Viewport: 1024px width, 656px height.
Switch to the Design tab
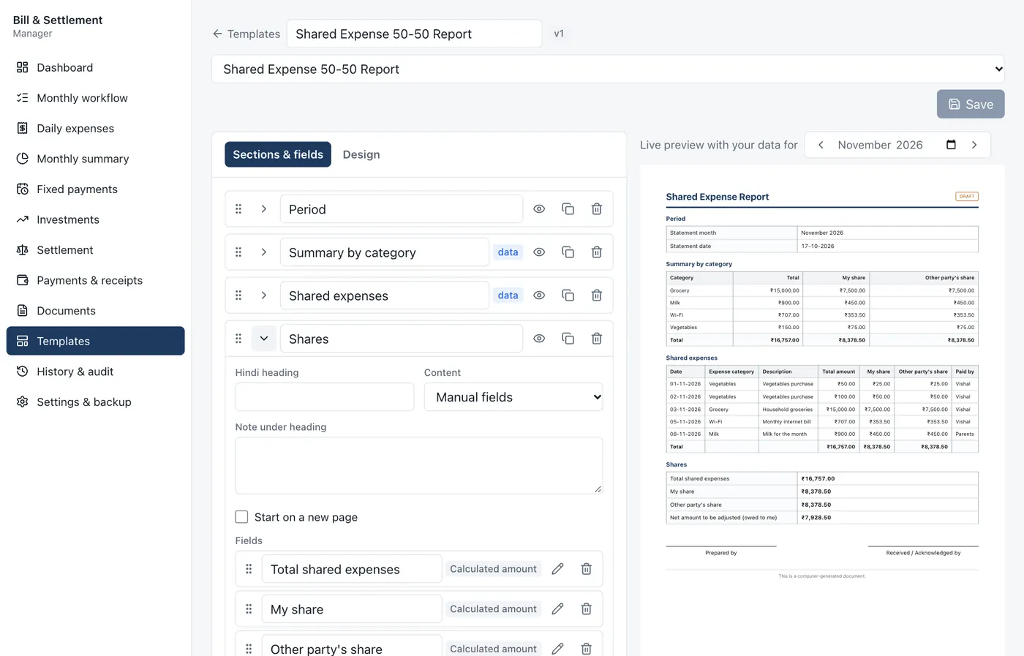click(361, 154)
